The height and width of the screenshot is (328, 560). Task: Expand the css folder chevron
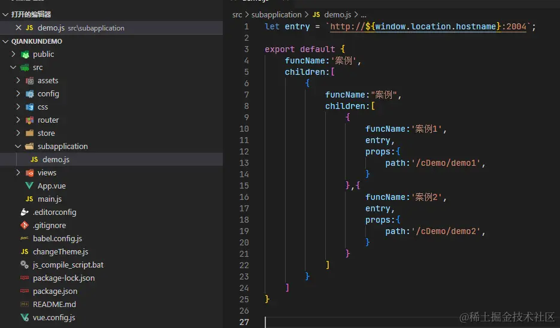coord(18,107)
